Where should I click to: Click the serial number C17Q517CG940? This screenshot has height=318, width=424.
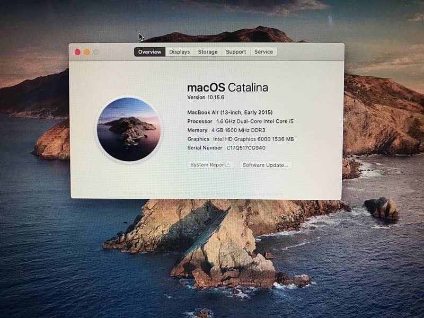click(246, 148)
